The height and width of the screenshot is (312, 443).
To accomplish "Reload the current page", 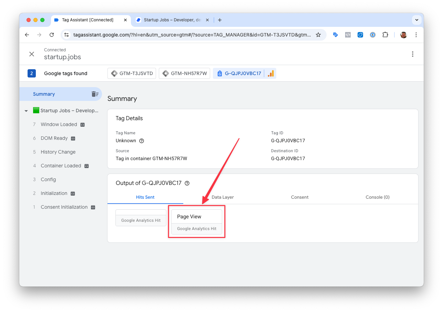I will (52, 35).
